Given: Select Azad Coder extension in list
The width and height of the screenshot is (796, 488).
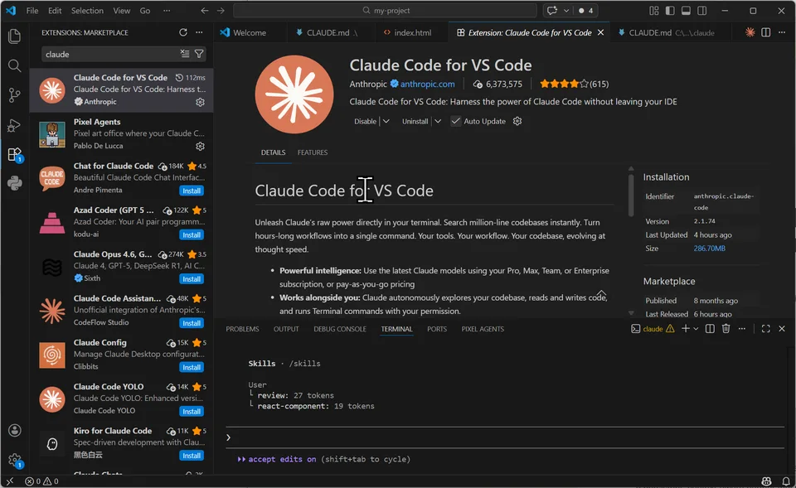Looking at the screenshot, I should coord(121,222).
